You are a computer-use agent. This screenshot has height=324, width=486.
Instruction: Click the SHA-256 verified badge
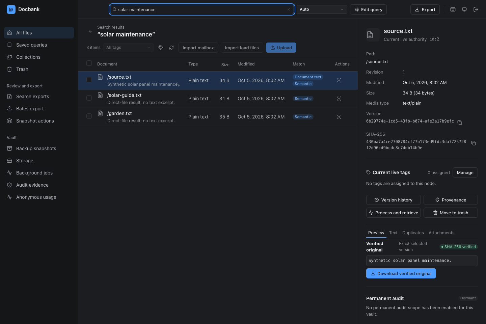(x=459, y=247)
